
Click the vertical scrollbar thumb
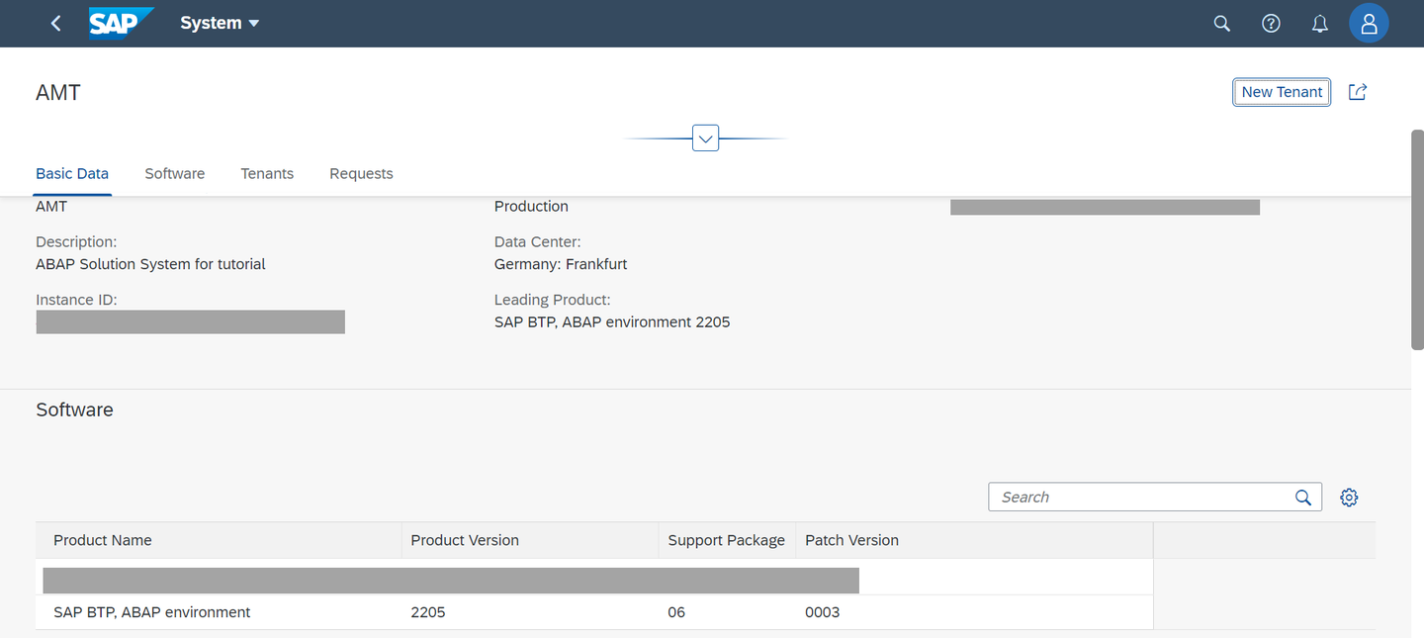(x=1417, y=238)
